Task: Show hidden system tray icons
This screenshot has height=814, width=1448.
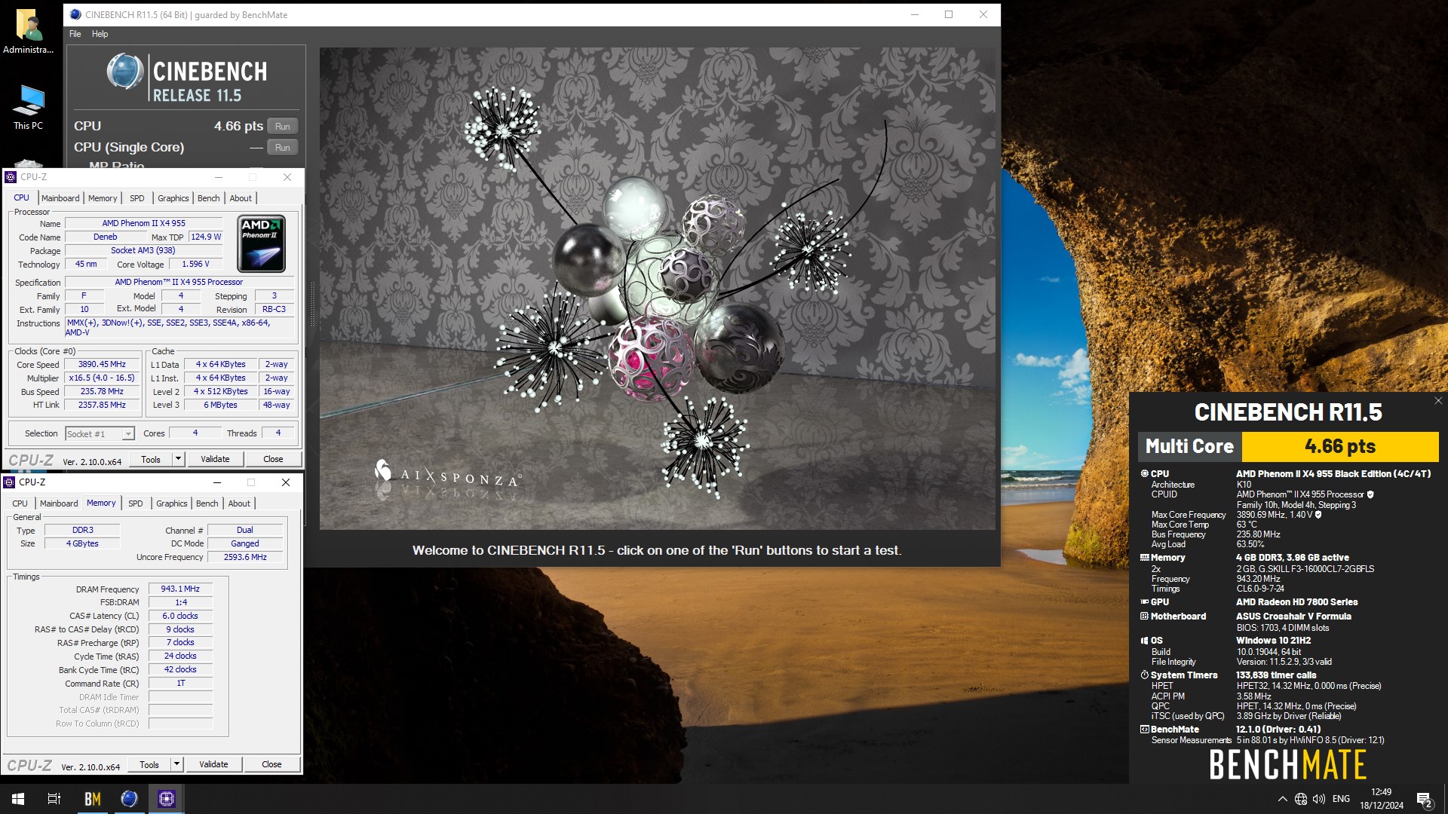Action: pyautogui.click(x=1282, y=799)
